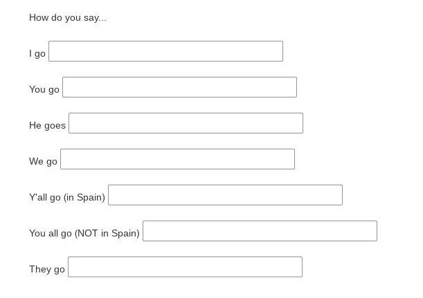The width and height of the screenshot is (423, 298).
Task: Click the input field next to "I go"
Action: [165, 51]
